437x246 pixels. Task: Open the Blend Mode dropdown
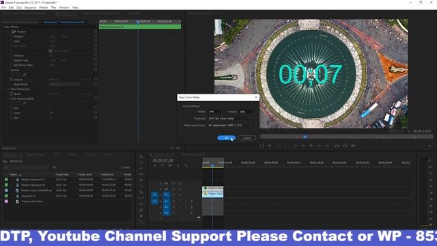click(65, 84)
